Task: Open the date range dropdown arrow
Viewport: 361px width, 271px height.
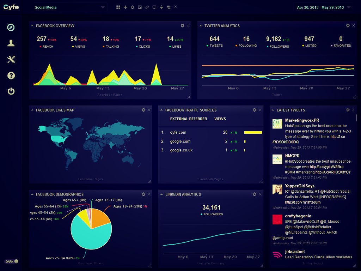Action: (x=349, y=7)
